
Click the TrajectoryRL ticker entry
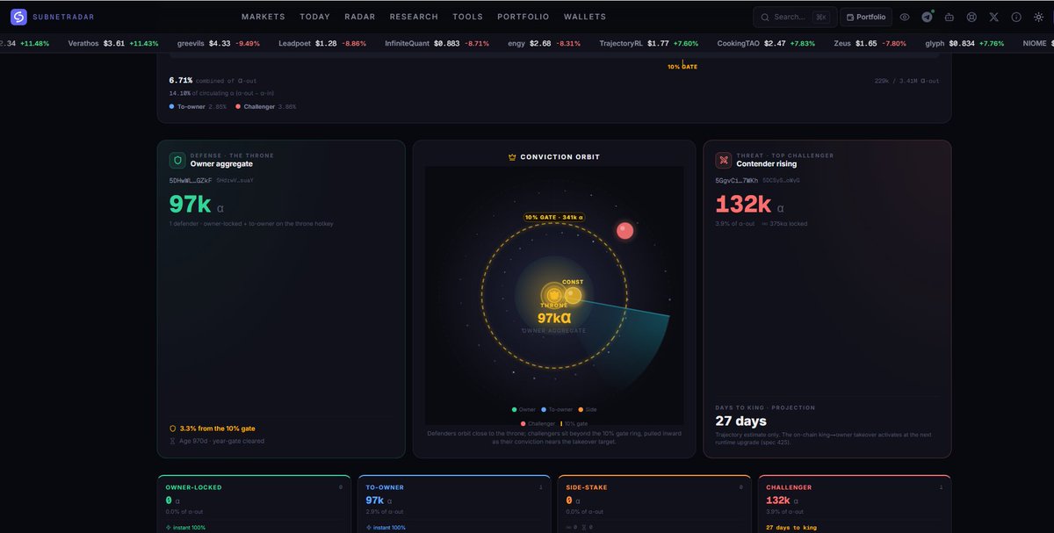[649, 43]
